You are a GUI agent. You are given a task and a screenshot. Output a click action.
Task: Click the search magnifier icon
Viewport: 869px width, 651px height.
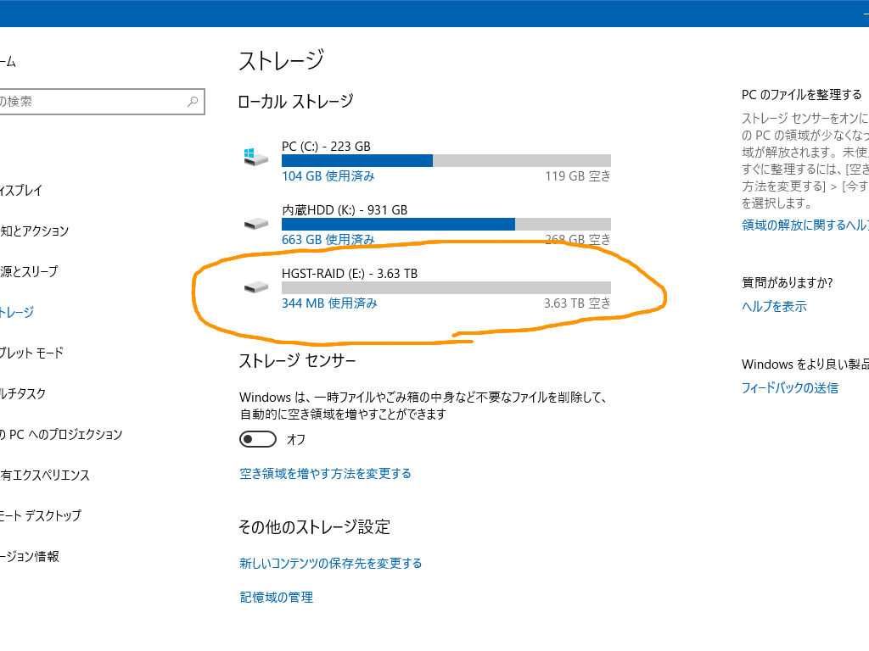tap(193, 101)
